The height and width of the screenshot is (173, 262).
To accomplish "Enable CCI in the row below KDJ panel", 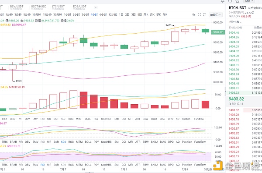I will click(x=124, y=141).
